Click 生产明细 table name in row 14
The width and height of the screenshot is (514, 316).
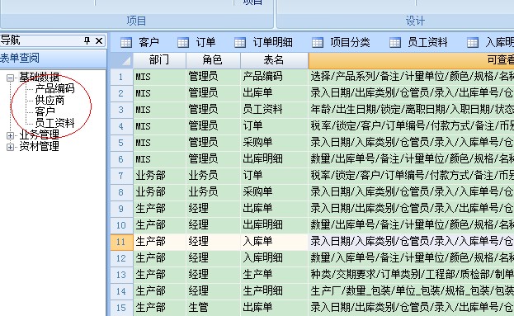(274, 291)
